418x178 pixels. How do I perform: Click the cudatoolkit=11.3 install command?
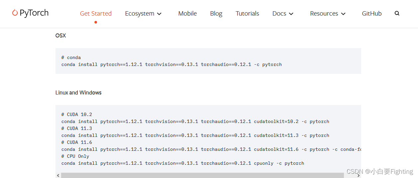tap(195, 135)
